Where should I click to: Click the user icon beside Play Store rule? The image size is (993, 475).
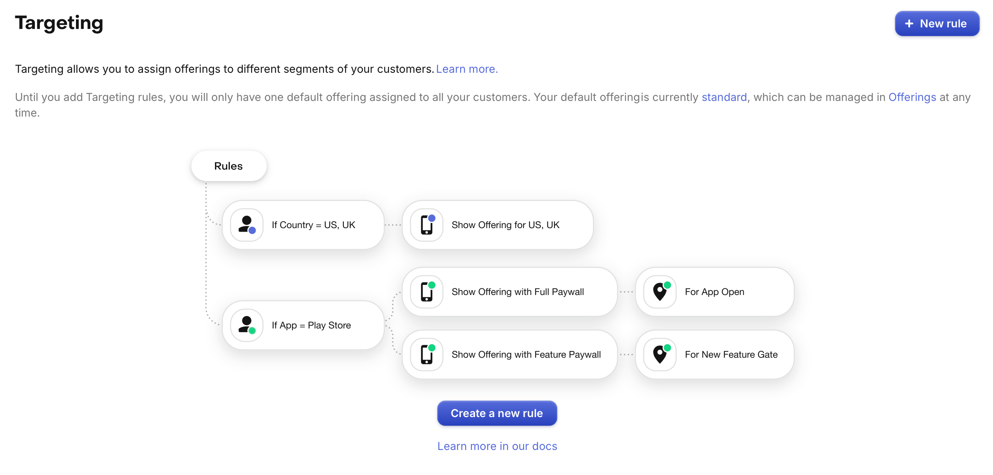pos(247,325)
